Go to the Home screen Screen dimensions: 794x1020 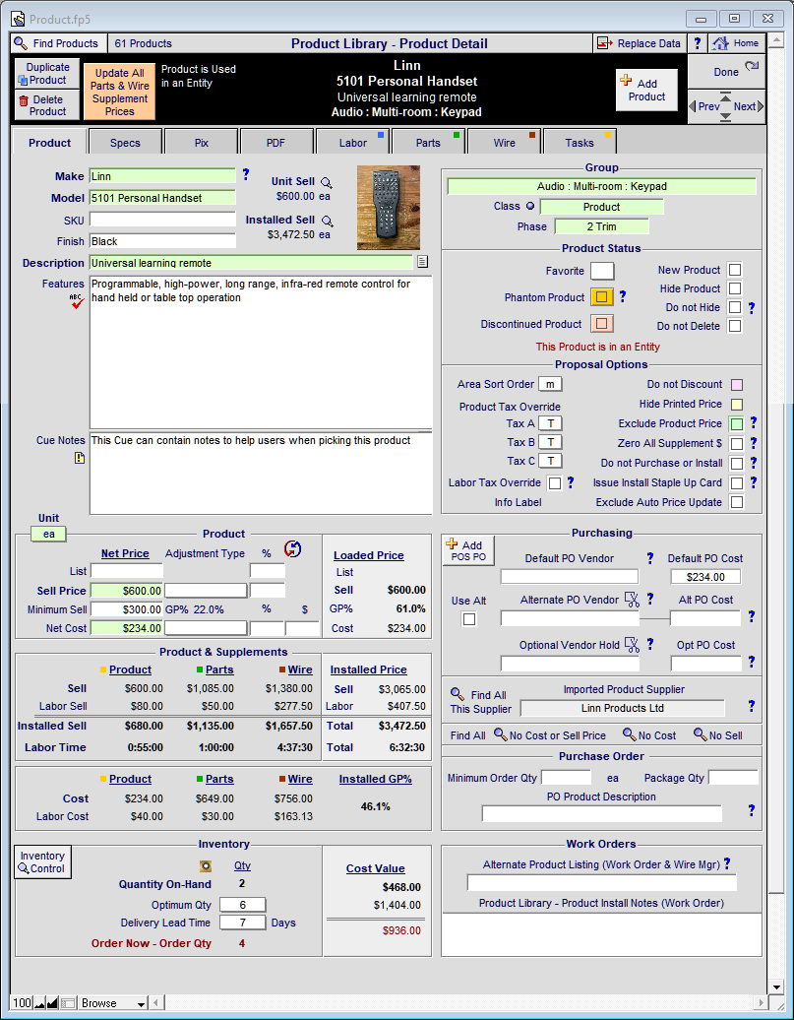(x=736, y=43)
